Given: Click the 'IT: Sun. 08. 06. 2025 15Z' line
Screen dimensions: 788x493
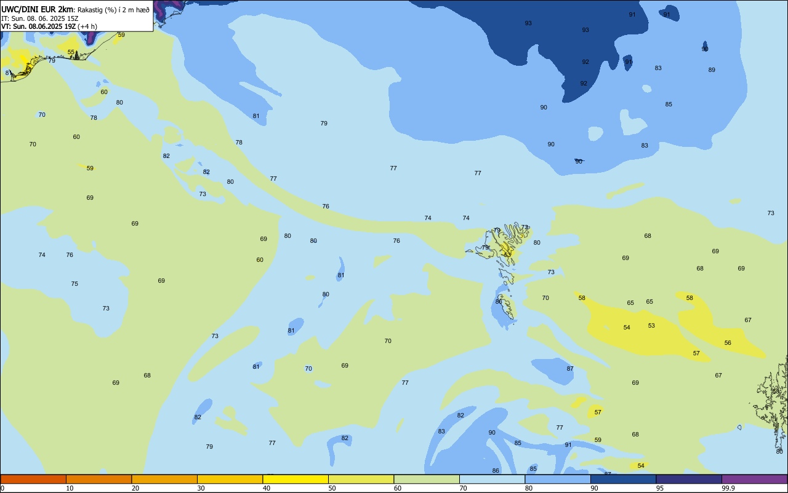Looking at the screenshot, I should [x=40, y=18].
